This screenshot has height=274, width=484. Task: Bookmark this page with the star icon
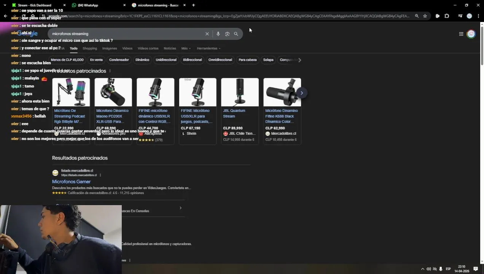pos(425,16)
